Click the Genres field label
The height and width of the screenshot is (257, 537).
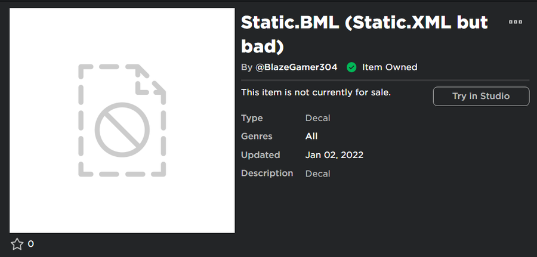257,137
